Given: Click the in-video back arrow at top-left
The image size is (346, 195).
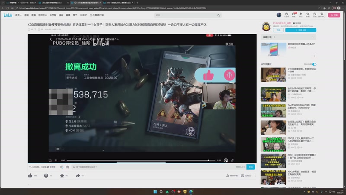Looking at the screenshot, I should 51,39.
